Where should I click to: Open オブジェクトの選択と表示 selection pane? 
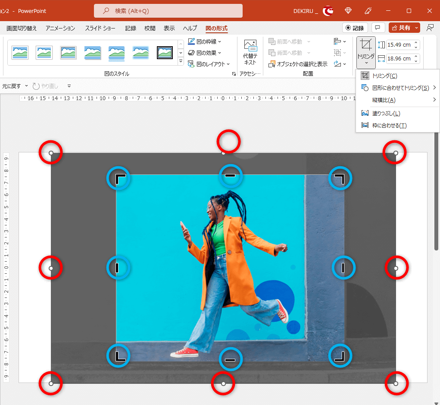coord(298,64)
